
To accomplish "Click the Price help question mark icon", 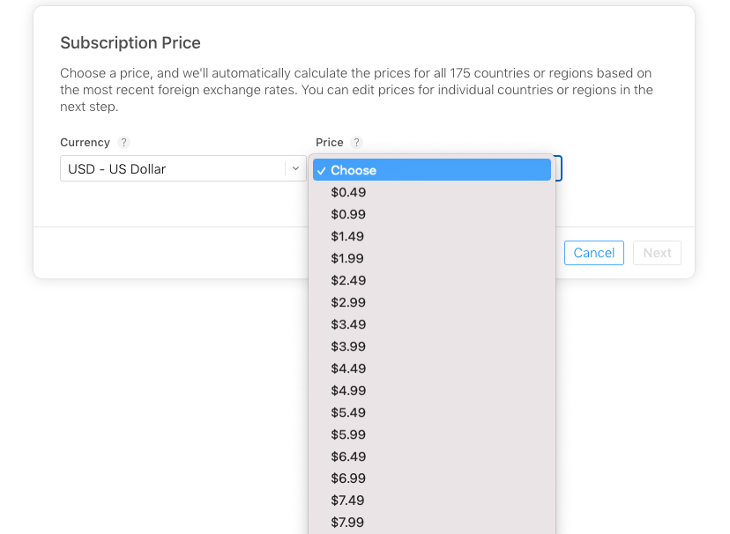I will pyautogui.click(x=356, y=143).
